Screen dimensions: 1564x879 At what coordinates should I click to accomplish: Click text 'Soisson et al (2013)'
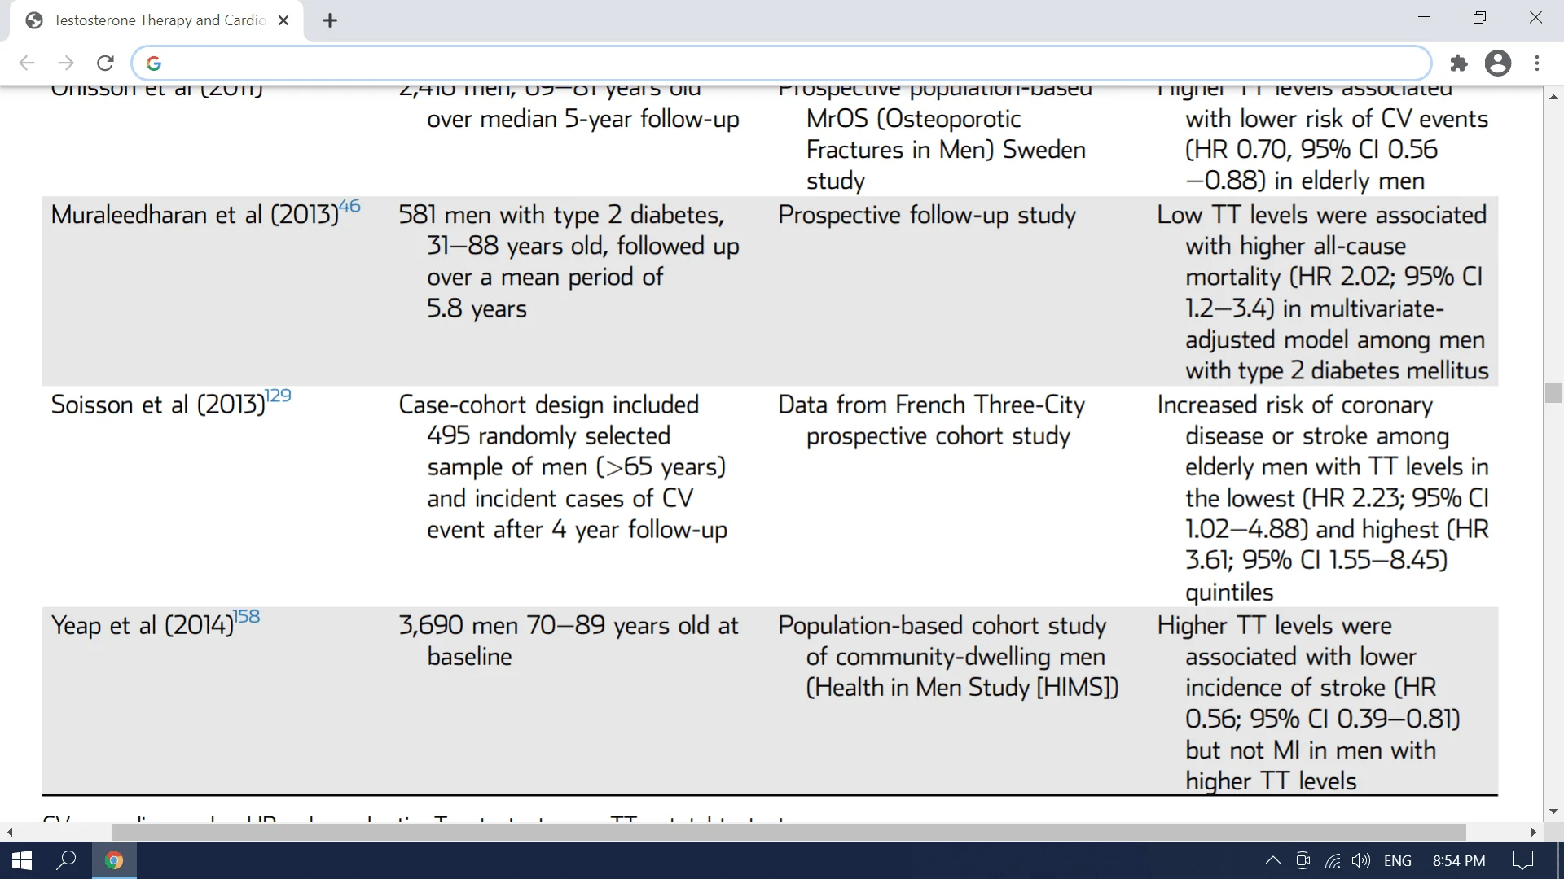click(x=158, y=405)
